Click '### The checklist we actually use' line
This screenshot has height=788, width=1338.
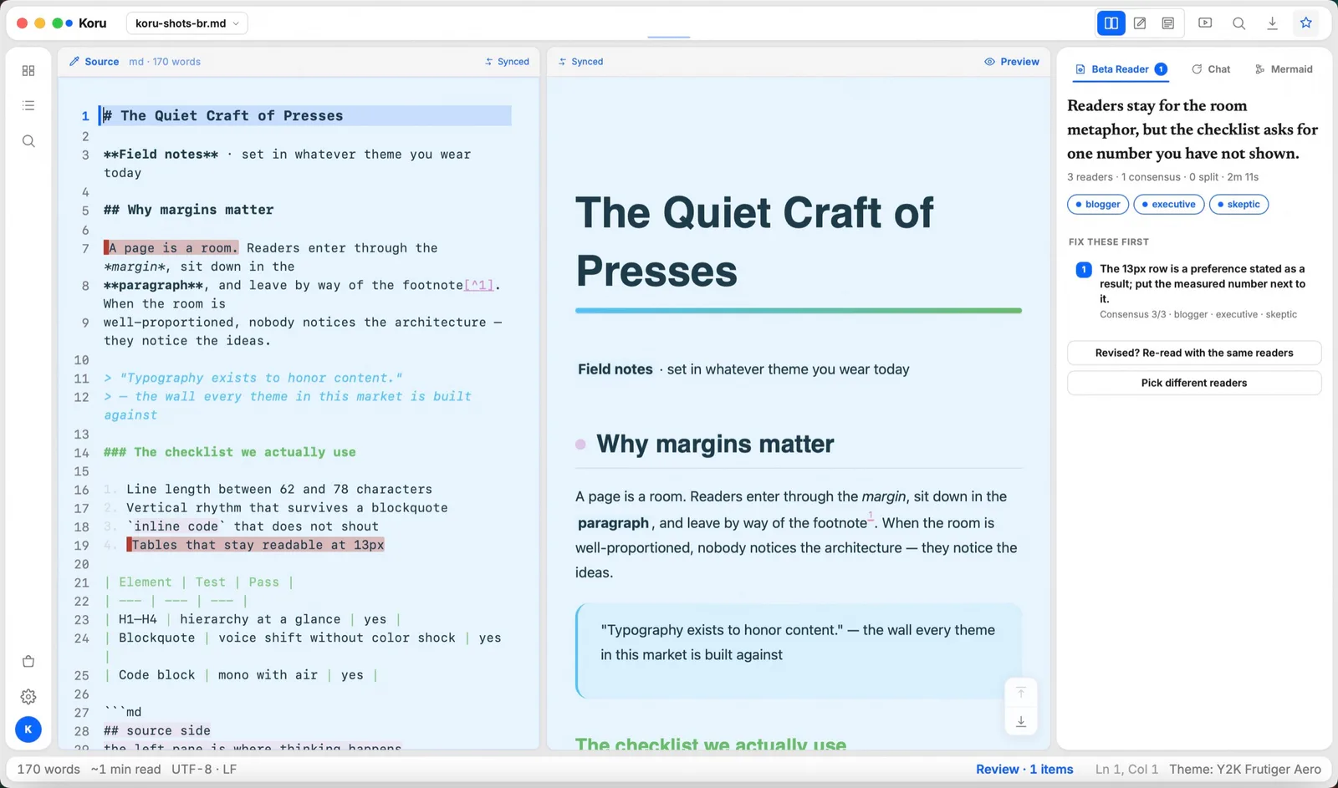point(230,452)
